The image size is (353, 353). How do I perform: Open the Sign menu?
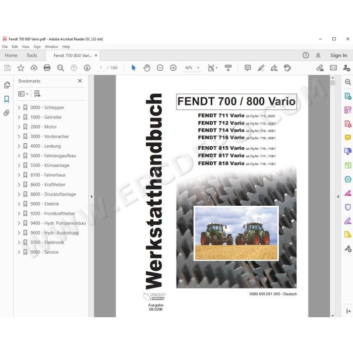pos(37,46)
